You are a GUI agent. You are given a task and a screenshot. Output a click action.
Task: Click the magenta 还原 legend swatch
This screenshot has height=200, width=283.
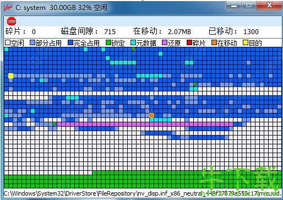165,43
